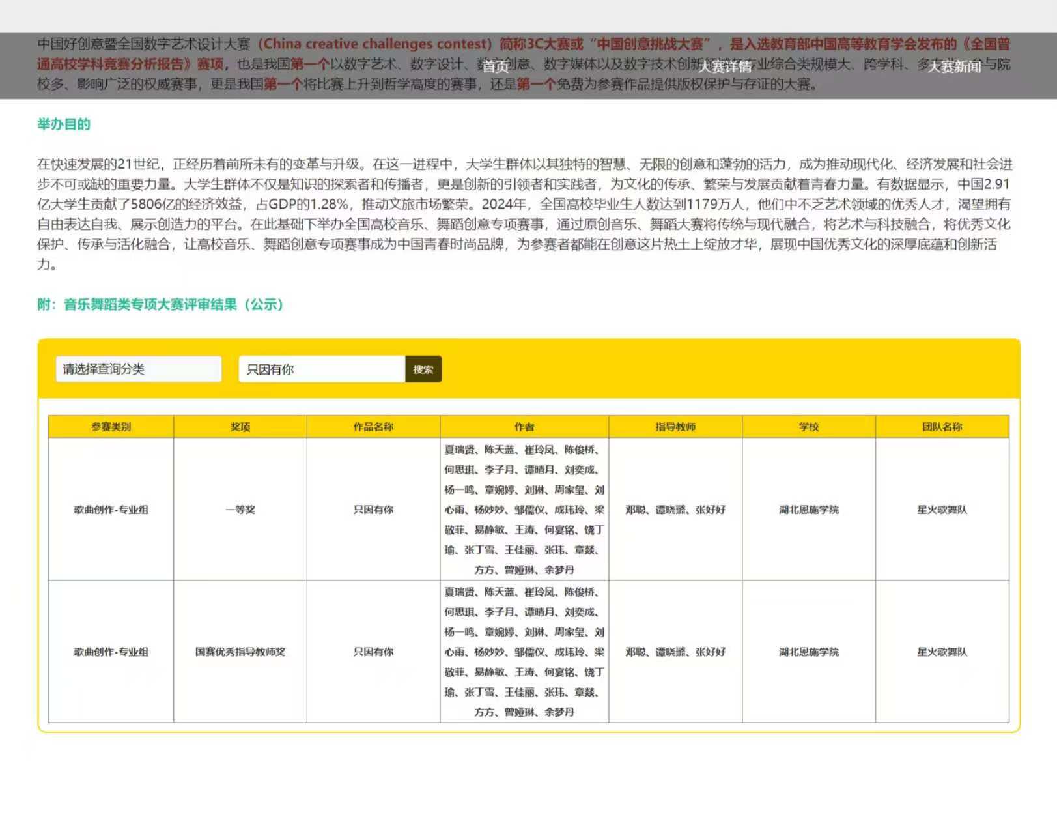Click the red China creative challenges contest text
Screen dimensions: 1057x834
pos(375,44)
